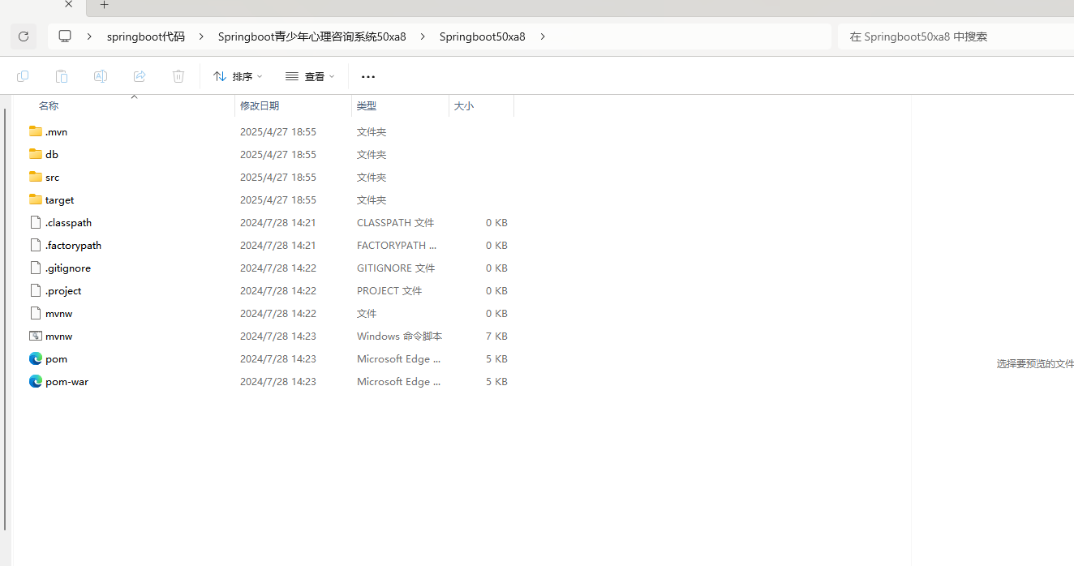Open the 排序 sort dropdown
This screenshot has width=1074, height=566.
(x=238, y=76)
